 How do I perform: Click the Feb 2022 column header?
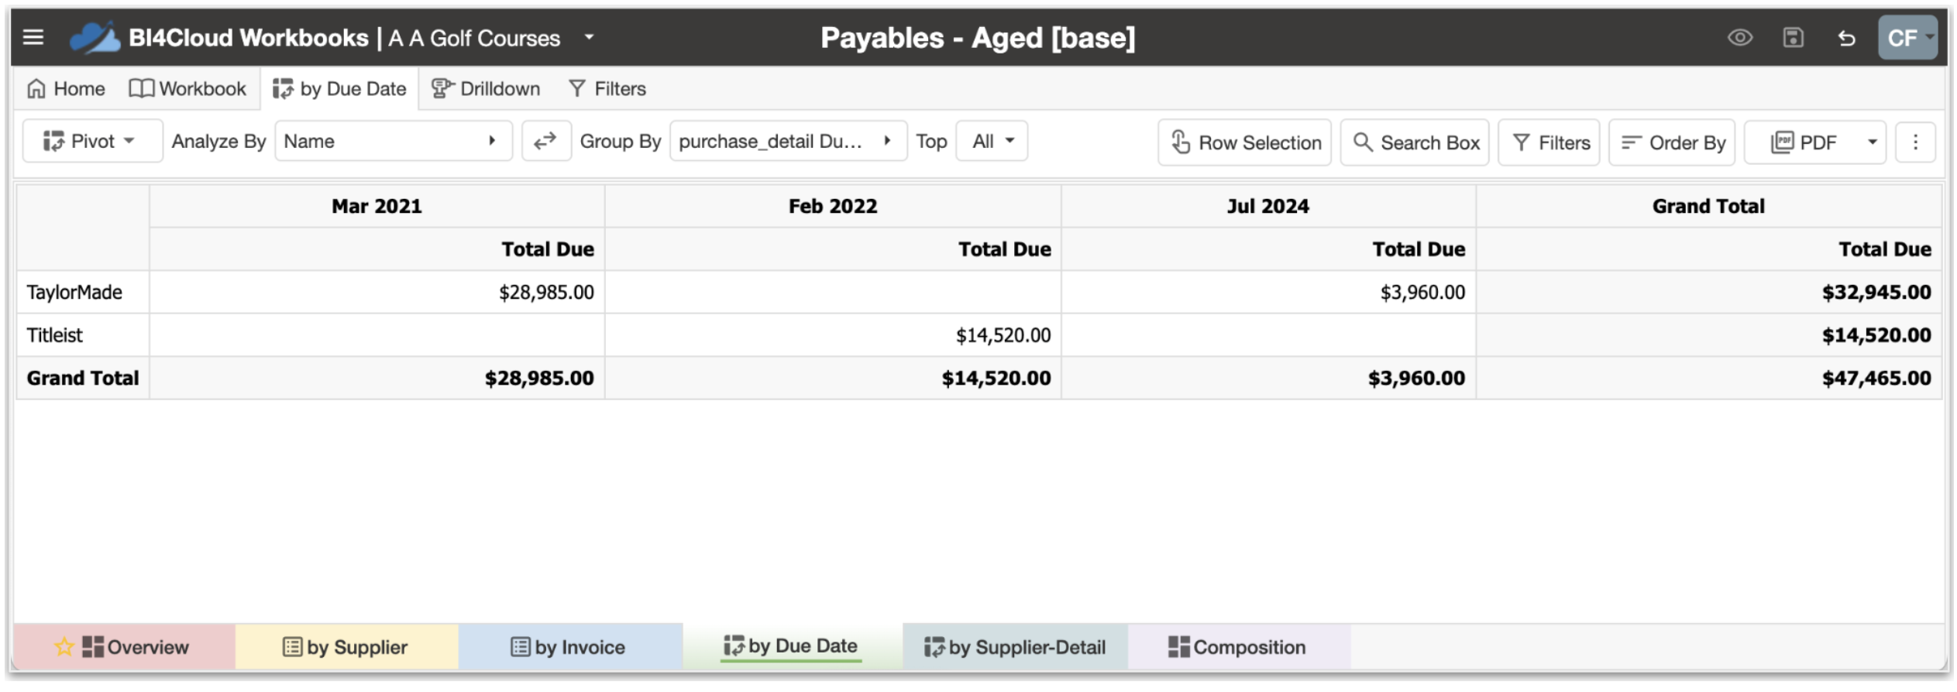833,206
